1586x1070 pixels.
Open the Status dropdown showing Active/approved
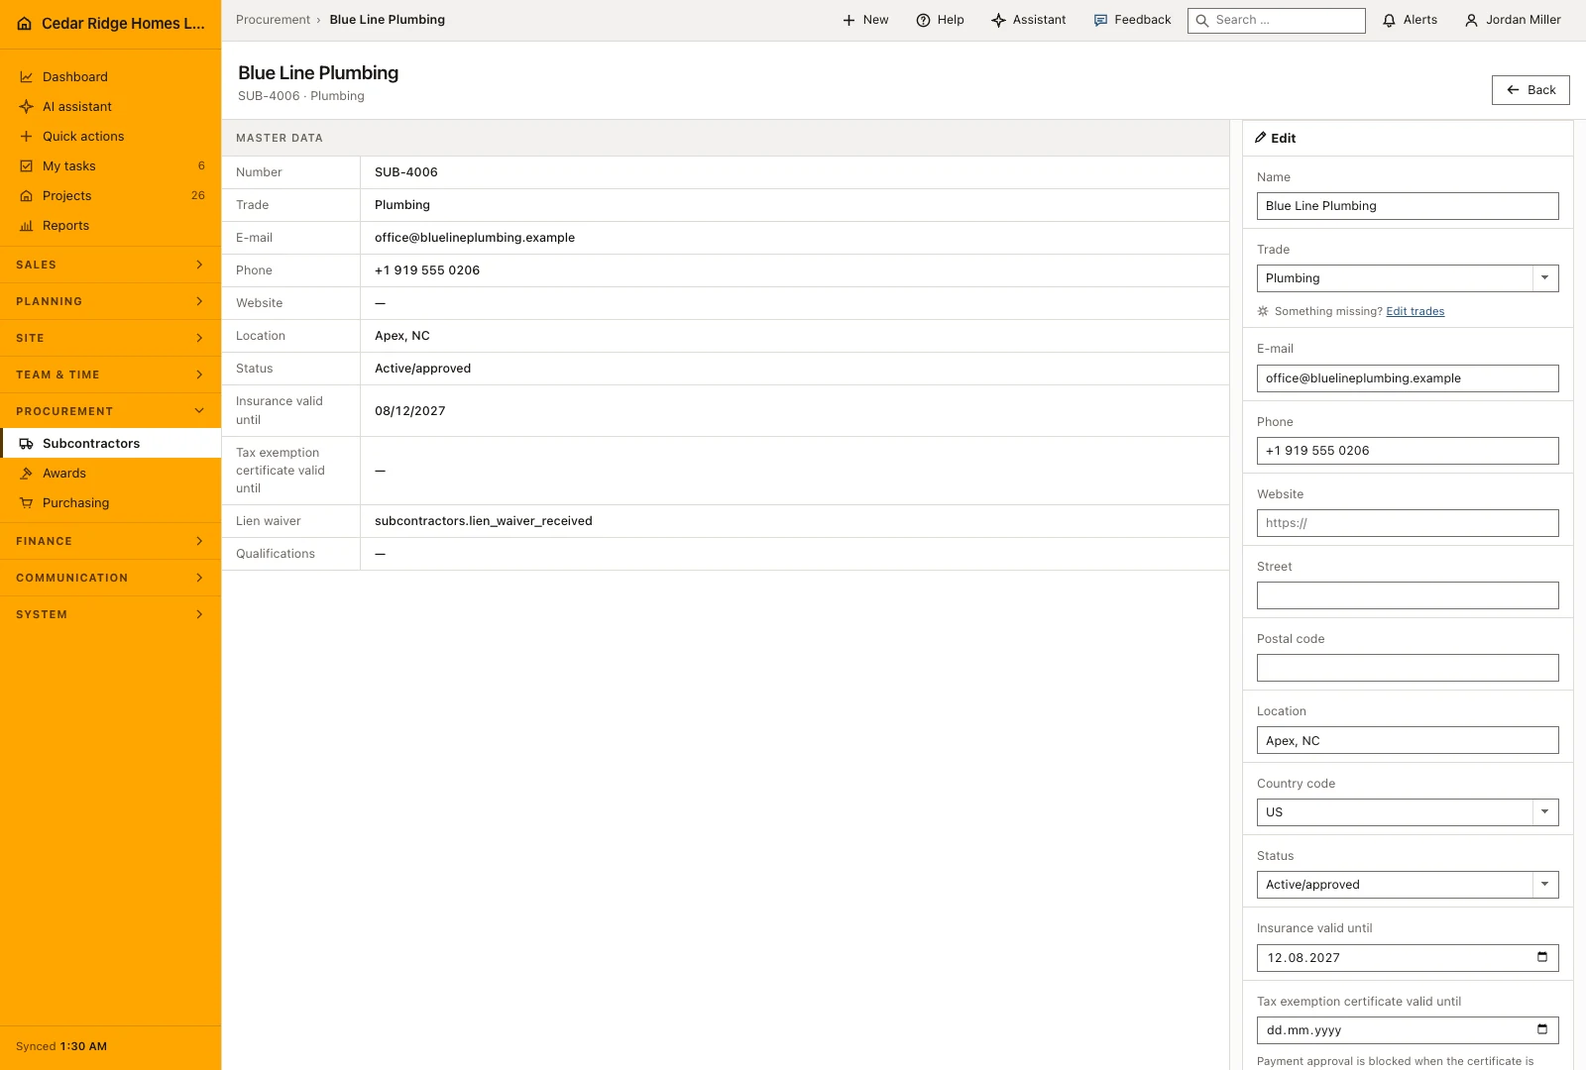(x=1408, y=885)
